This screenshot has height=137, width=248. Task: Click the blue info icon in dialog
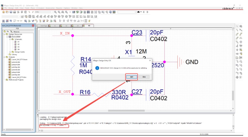97,68
